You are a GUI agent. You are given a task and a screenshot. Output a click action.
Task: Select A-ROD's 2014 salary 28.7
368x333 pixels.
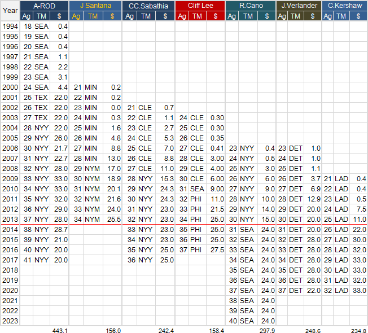click(x=60, y=230)
